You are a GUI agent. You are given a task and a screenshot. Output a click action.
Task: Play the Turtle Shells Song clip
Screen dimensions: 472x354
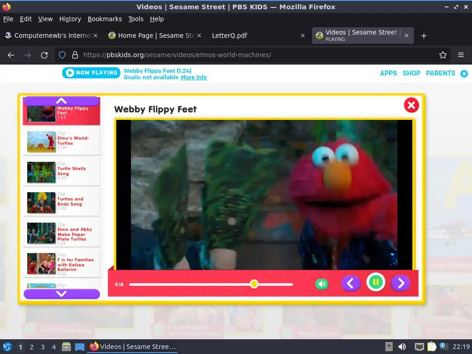(61, 171)
